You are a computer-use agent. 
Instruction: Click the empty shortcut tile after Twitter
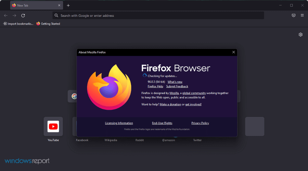point(255,127)
